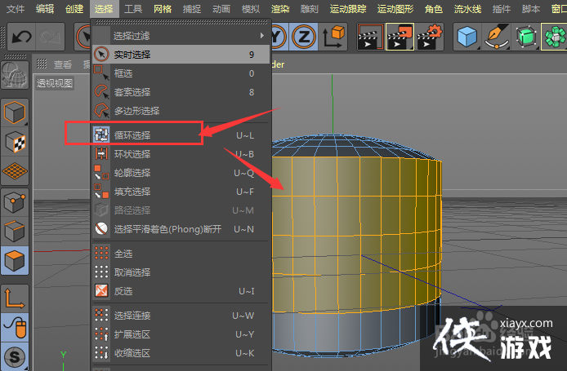Enable texture mode checkered cube icon

click(x=15, y=141)
